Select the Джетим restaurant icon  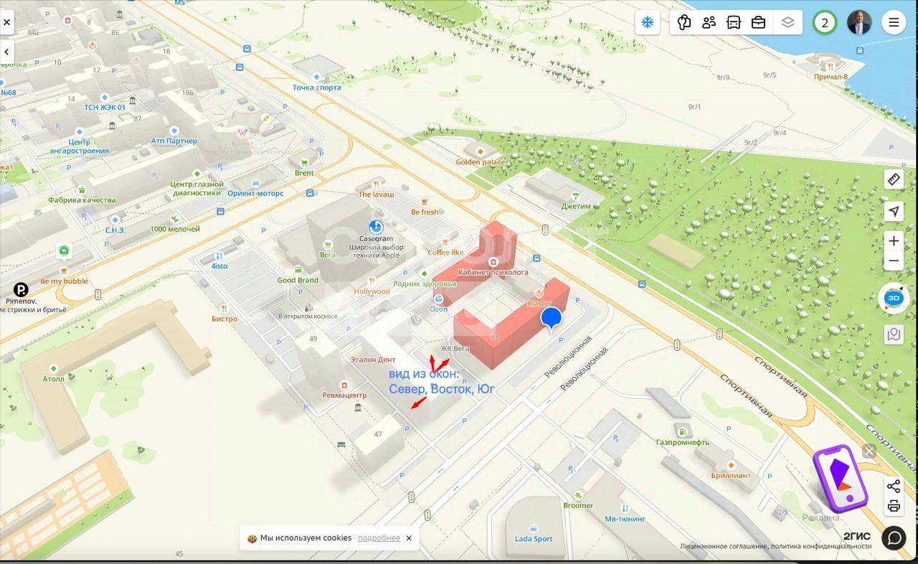click(575, 196)
